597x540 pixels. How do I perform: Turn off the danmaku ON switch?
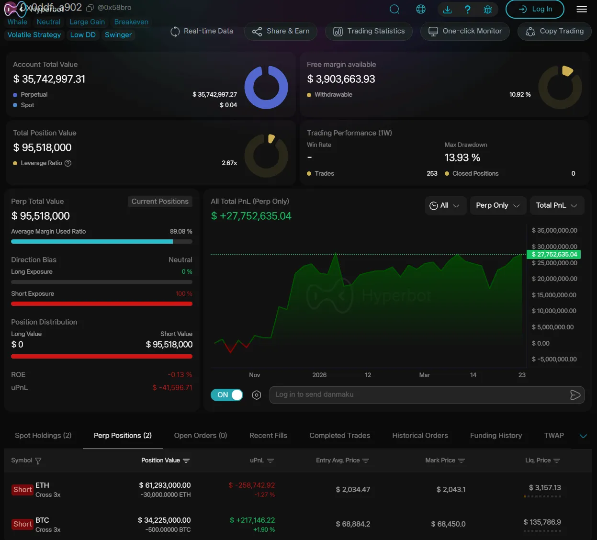227,395
